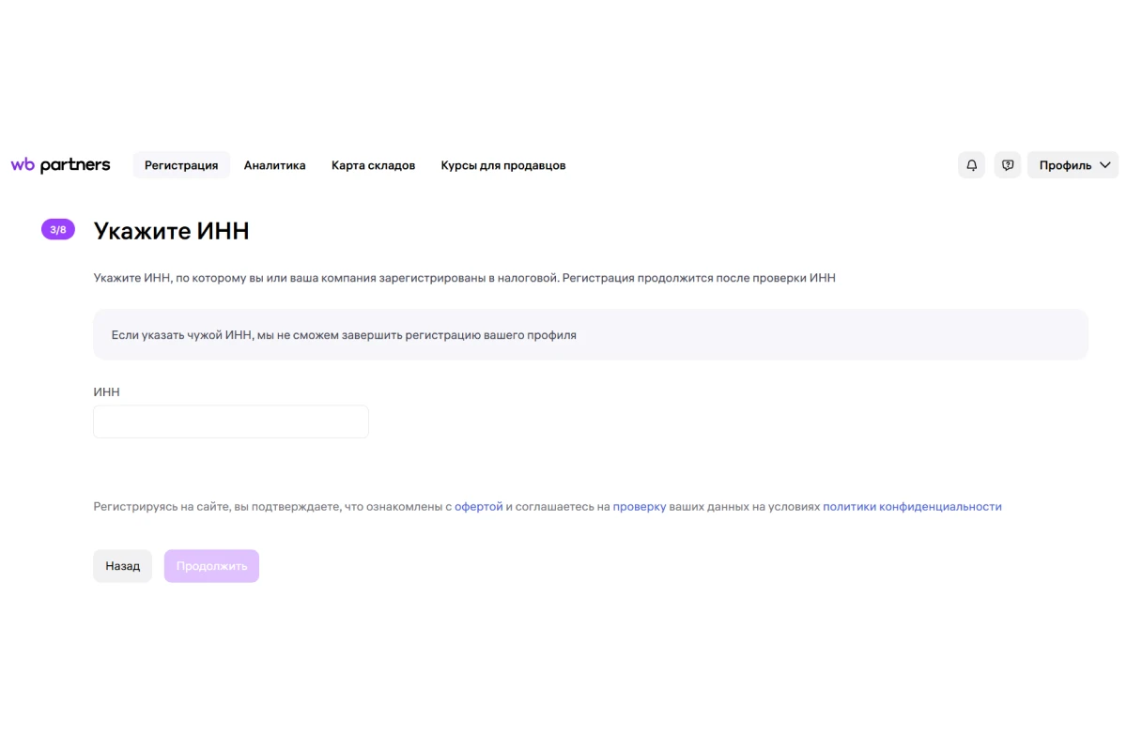The width and height of the screenshot is (1127, 751).
Task: Focus the ИНН input field
Action: pos(231,421)
